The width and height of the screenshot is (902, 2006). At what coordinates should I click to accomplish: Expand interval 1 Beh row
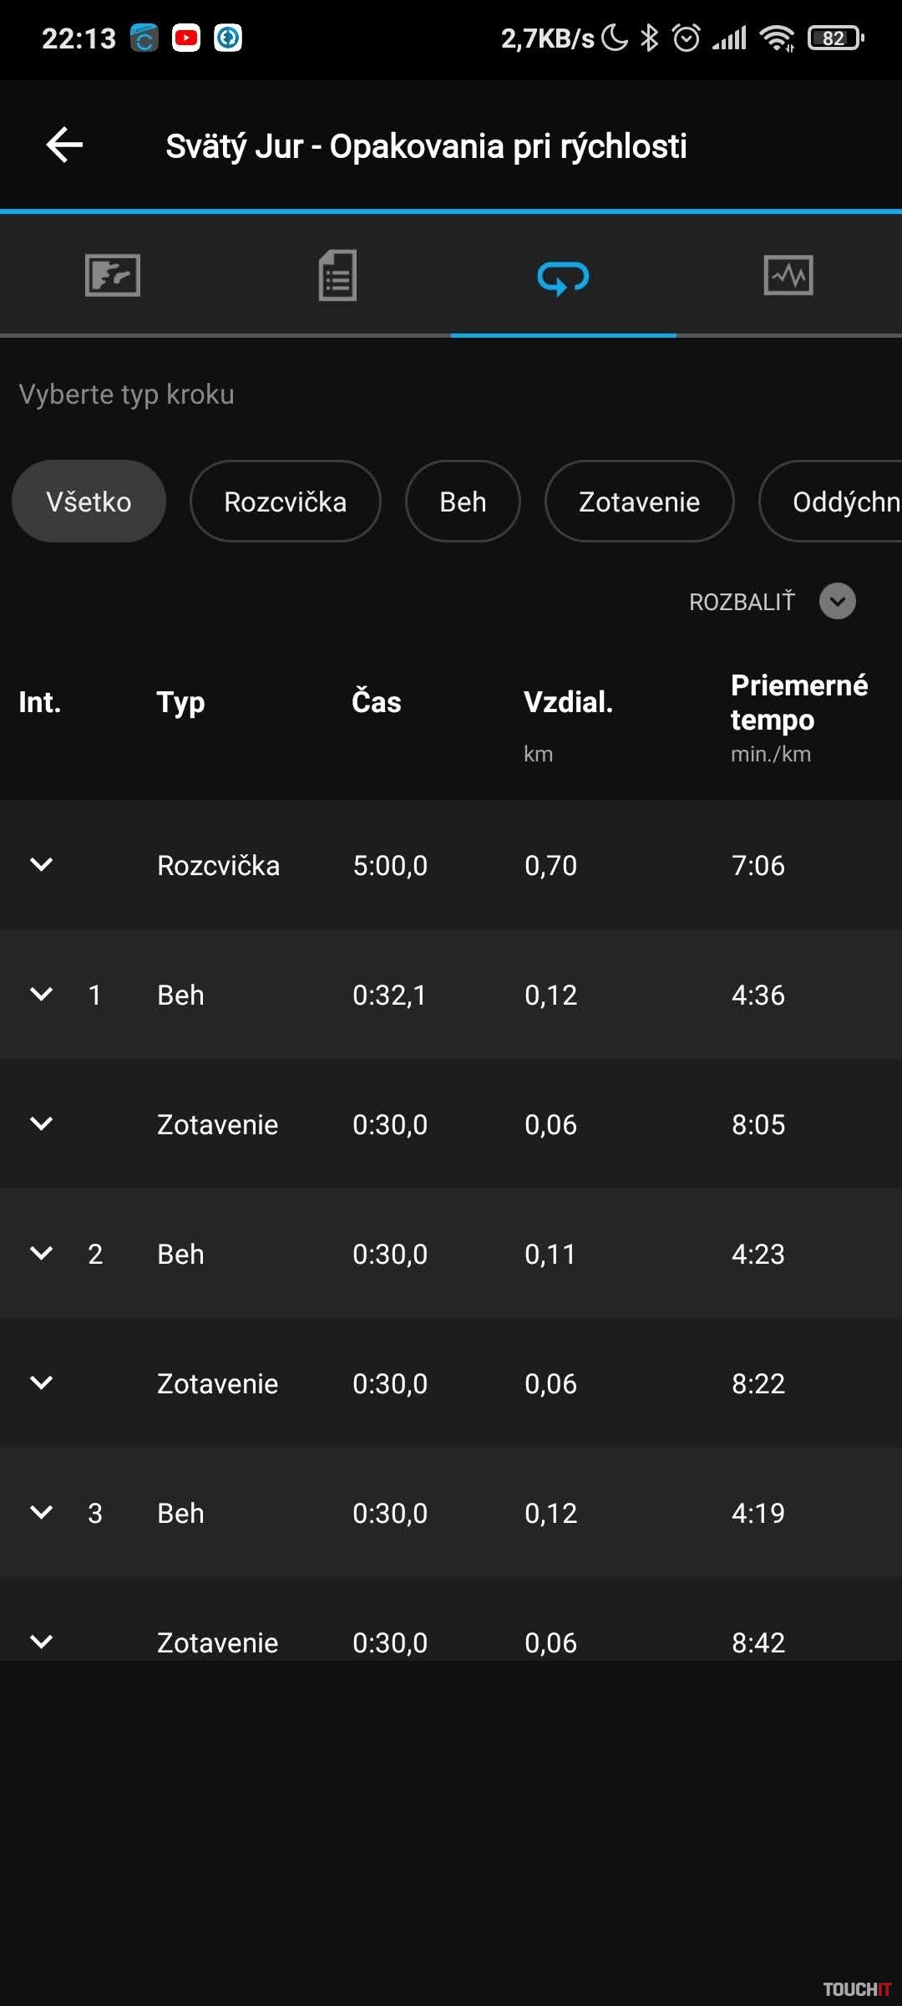pyautogui.click(x=41, y=994)
